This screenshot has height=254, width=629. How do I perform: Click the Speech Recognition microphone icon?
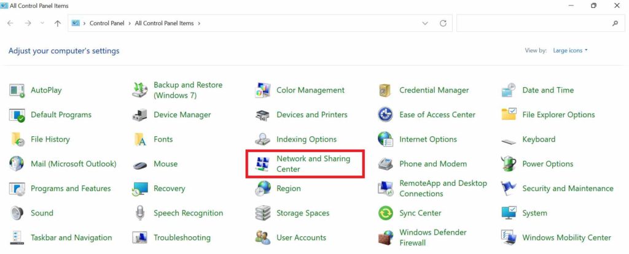(x=139, y=213)
